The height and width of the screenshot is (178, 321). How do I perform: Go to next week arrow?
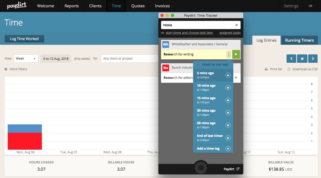click(x=313, y=59)
